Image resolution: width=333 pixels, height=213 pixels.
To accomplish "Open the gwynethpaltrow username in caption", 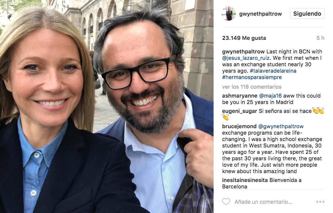I will (x=244, y=52).
